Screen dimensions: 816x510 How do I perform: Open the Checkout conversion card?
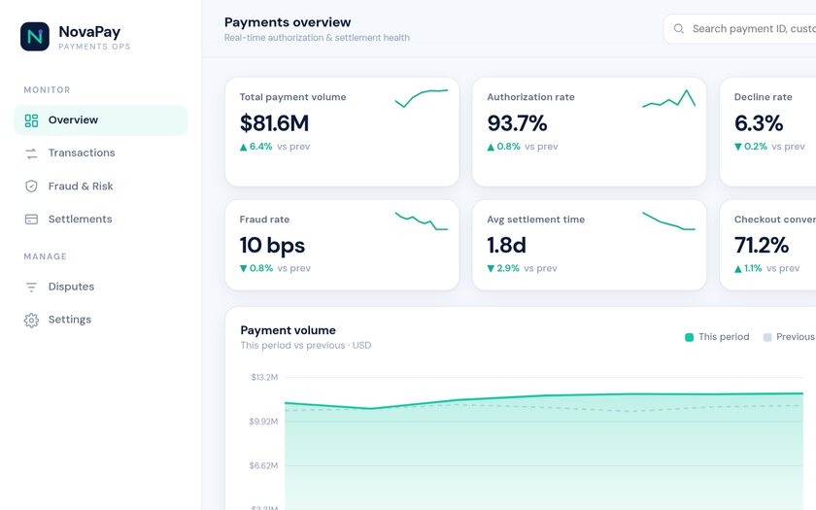[x=767, y=245]
